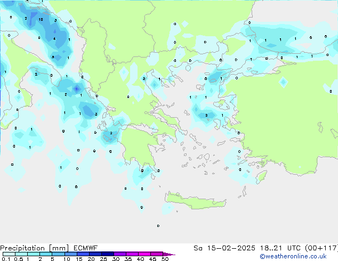This screenshot has height=261, width=338.
Task: Click the '25' legend scale label
Action: pyautogui.click(x=103, y=259)
